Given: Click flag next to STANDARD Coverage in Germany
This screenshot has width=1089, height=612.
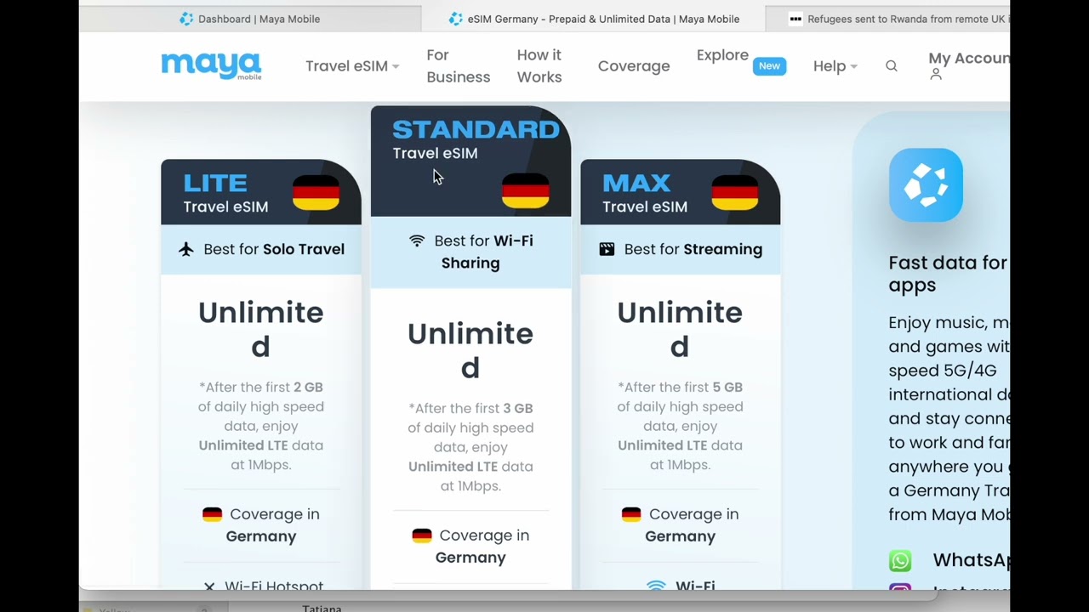Looking at the screenshot, I should [422, 535].
